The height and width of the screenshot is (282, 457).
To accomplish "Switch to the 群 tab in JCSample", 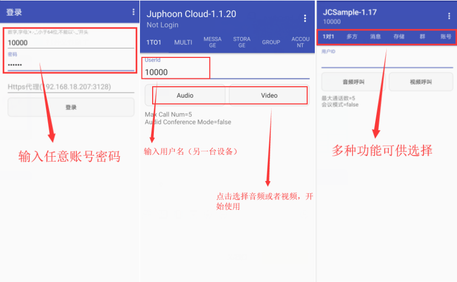I will [x=422, y=36].
